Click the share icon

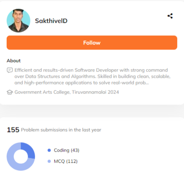[x=170, y=16]
